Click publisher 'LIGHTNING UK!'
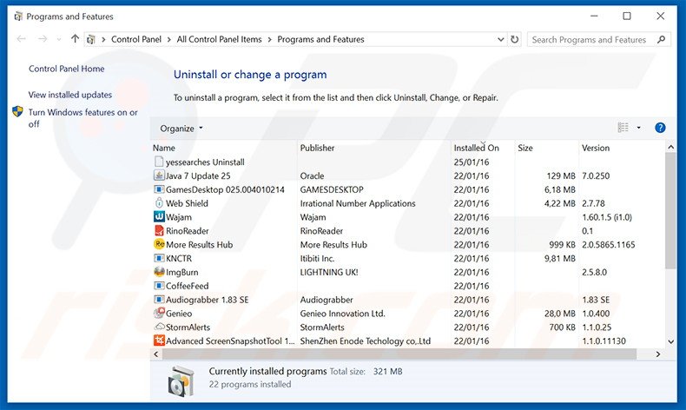The height and width of the screenshot is (410, 686). tap(329, 272)
